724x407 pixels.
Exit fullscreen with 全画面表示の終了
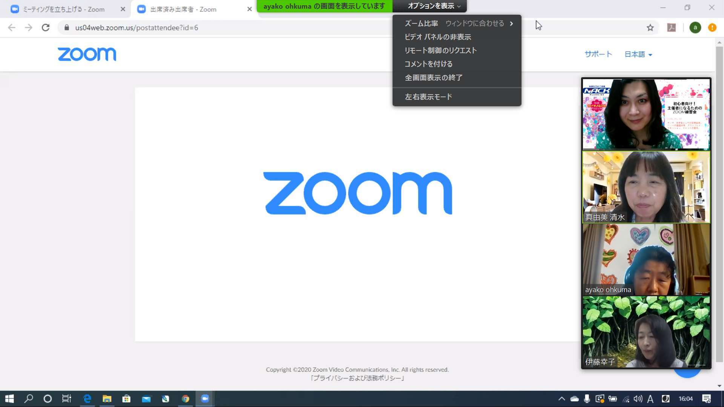434,78
